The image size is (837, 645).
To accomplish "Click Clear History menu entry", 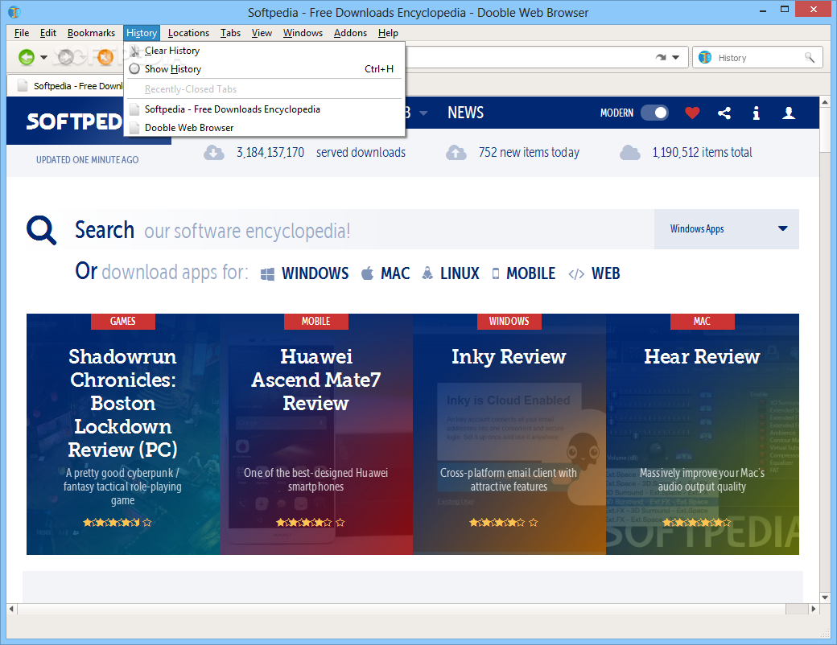I will point(264,51).
